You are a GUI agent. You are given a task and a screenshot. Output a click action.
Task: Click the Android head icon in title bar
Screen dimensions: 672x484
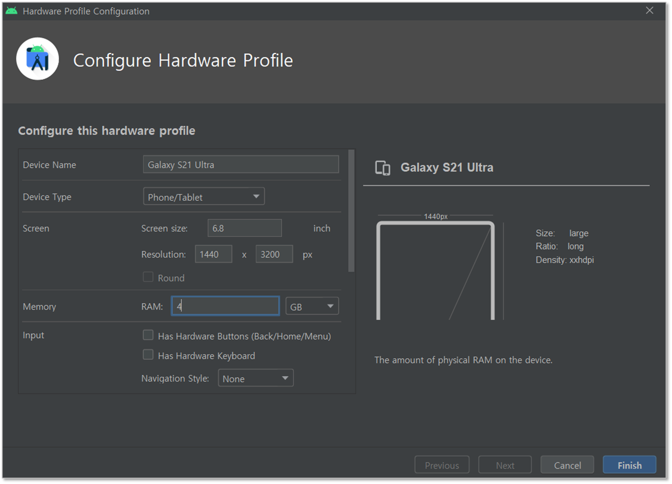(11, 11)
